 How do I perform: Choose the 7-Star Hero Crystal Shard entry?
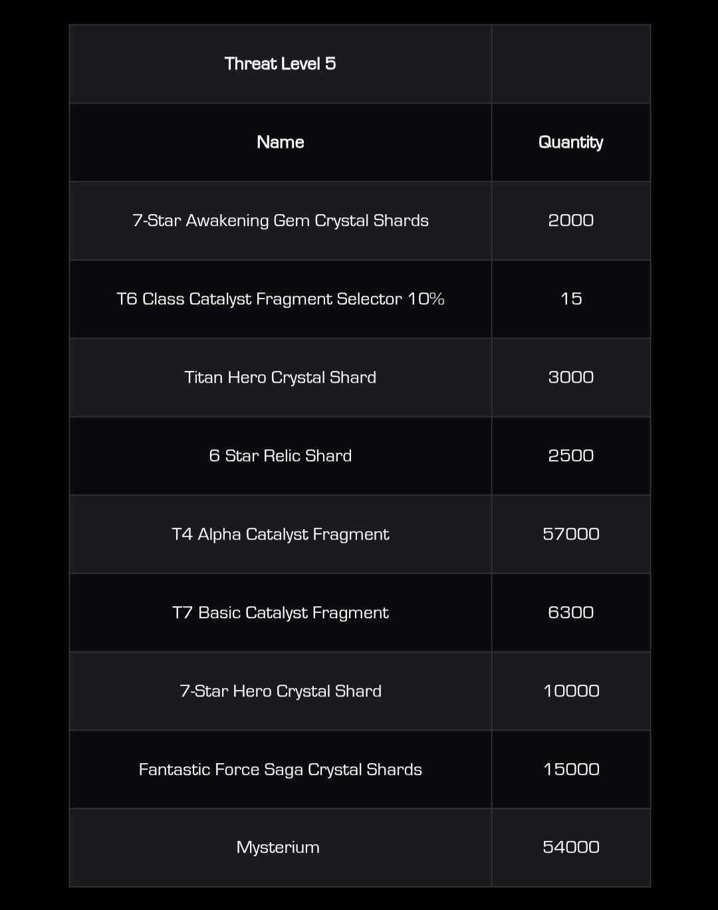click(280, 691)
